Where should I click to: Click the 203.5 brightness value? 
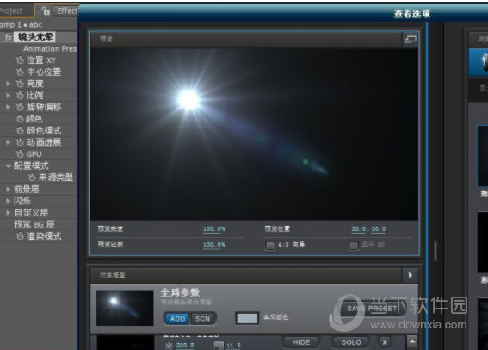coord(185,346)
